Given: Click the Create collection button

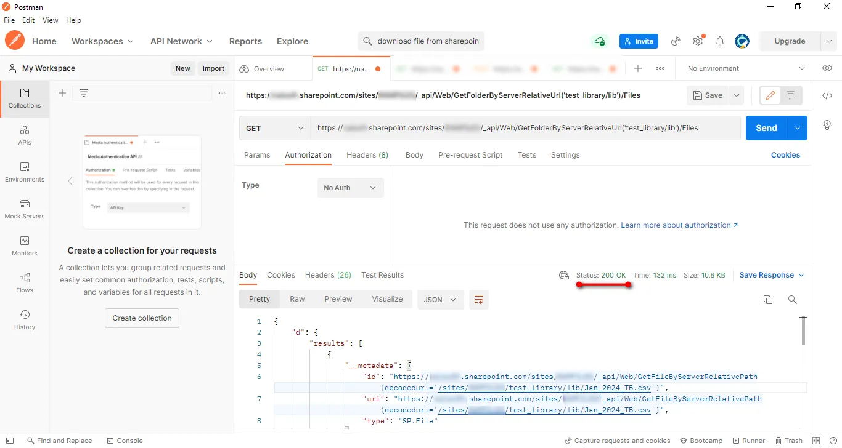Looking at the screenshot, I should 142,318.
